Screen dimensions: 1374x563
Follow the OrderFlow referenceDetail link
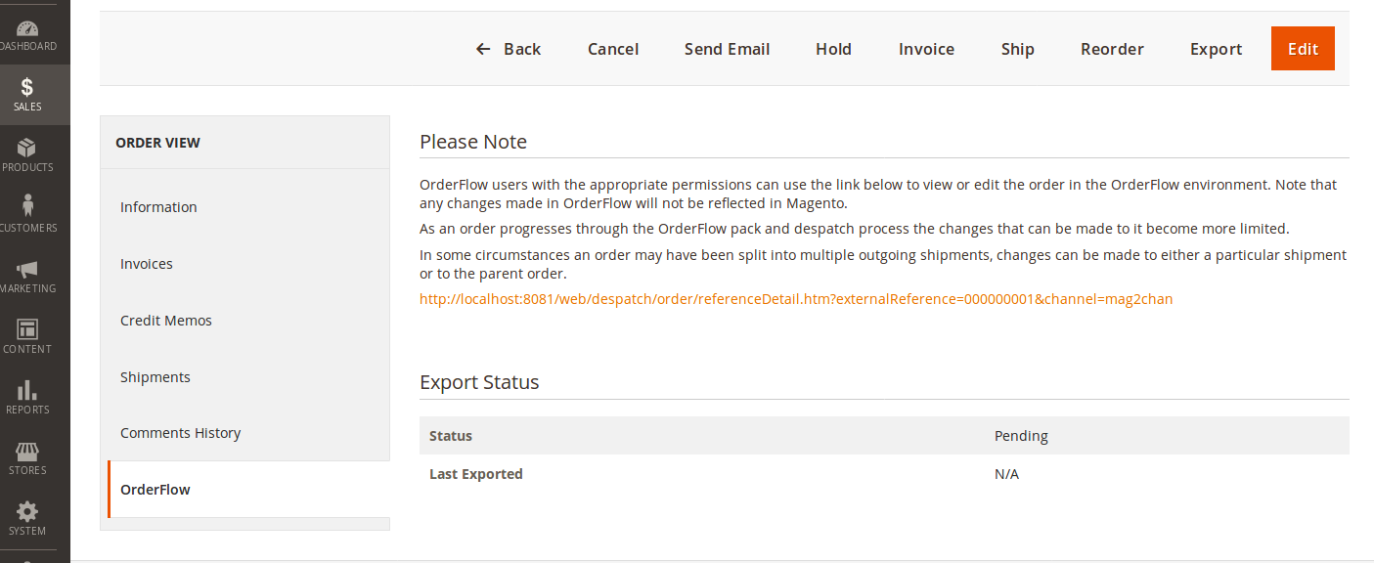[796, 299]
